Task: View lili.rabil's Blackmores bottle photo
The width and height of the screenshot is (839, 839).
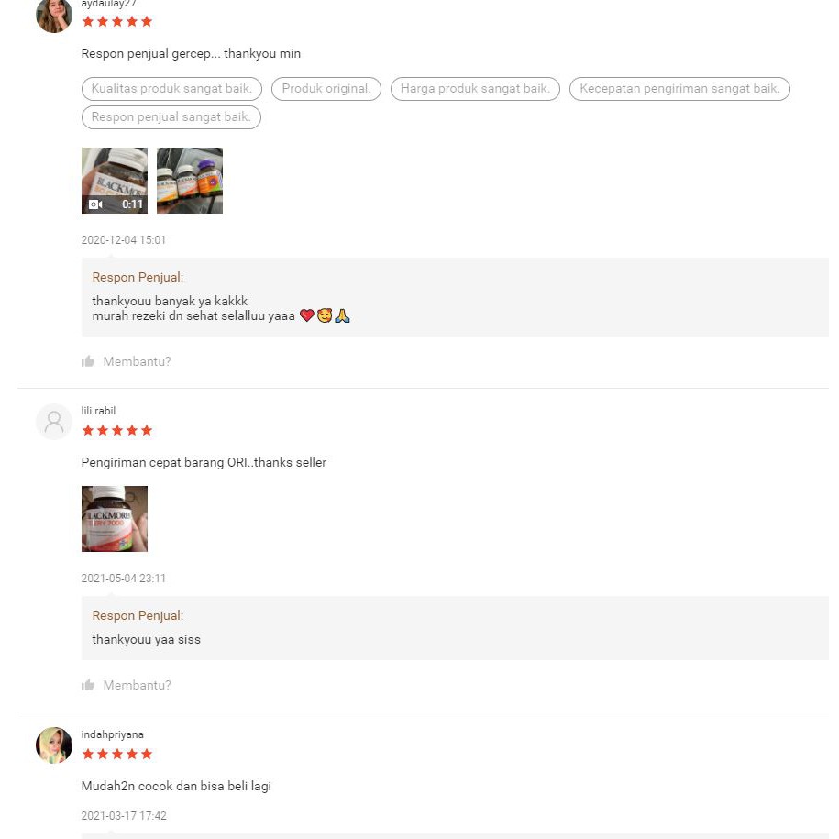Action: pos(115,519)
